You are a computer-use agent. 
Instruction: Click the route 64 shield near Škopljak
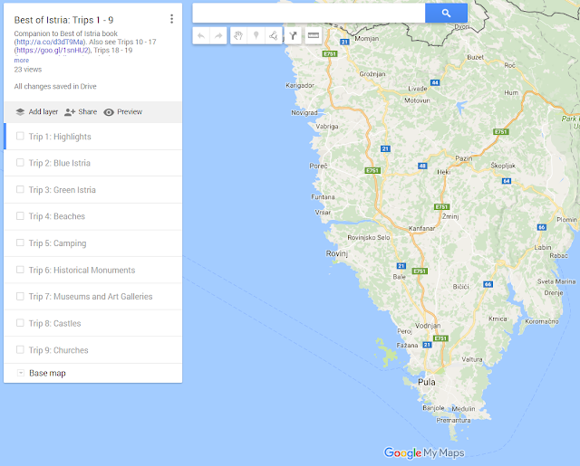click(507, 181)
